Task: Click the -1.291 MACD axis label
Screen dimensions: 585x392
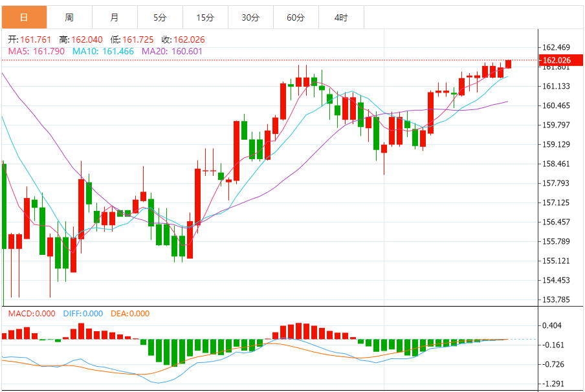Action: [553, 384]
